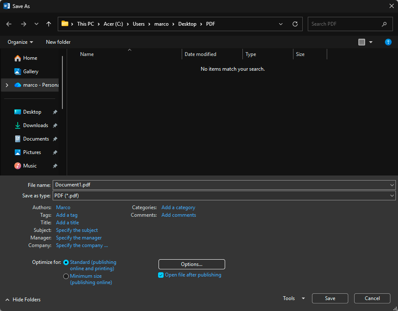This screenshot has height=311, width=398.
Task: Click the Save button
Action: click(330, 298)
